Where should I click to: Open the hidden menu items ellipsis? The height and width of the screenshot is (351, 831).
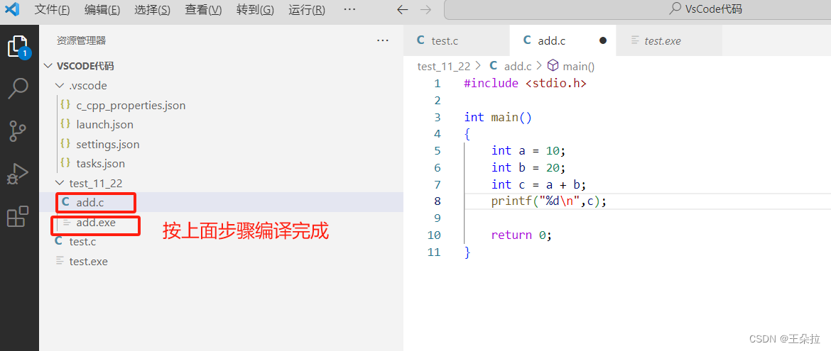point(349,9)
